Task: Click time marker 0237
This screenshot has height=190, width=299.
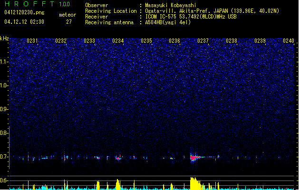Action: click(203, 41)
